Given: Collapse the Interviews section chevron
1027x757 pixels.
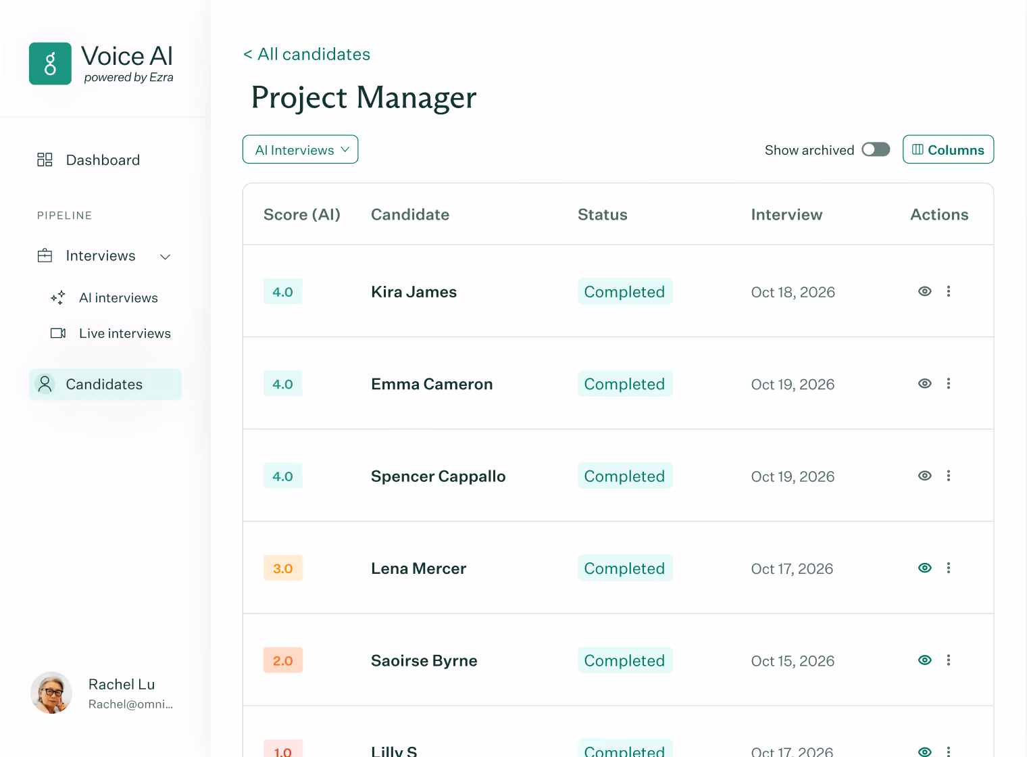Looking at the screenshot, I should tap(165, 257).
